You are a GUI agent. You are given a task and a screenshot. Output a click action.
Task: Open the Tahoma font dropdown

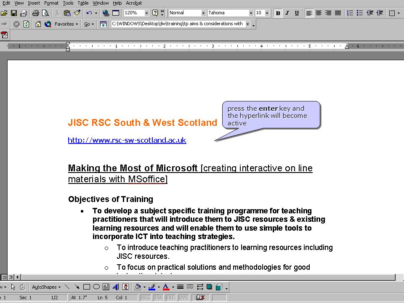coord(251,13)
